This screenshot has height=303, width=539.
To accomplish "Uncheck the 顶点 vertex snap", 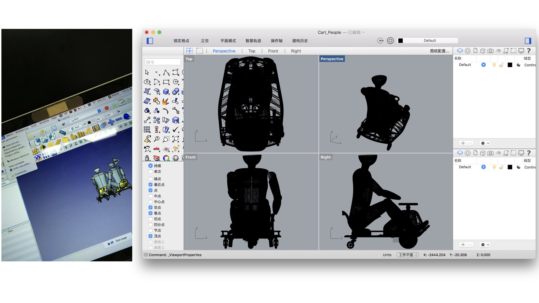I will tap(150, 236).
